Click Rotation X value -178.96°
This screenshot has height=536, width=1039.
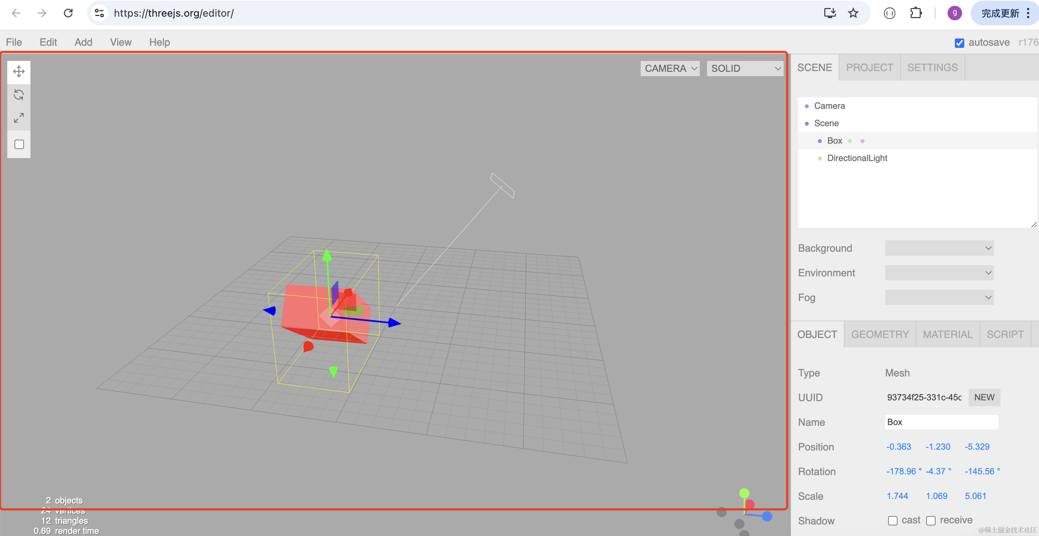[903, 471]
